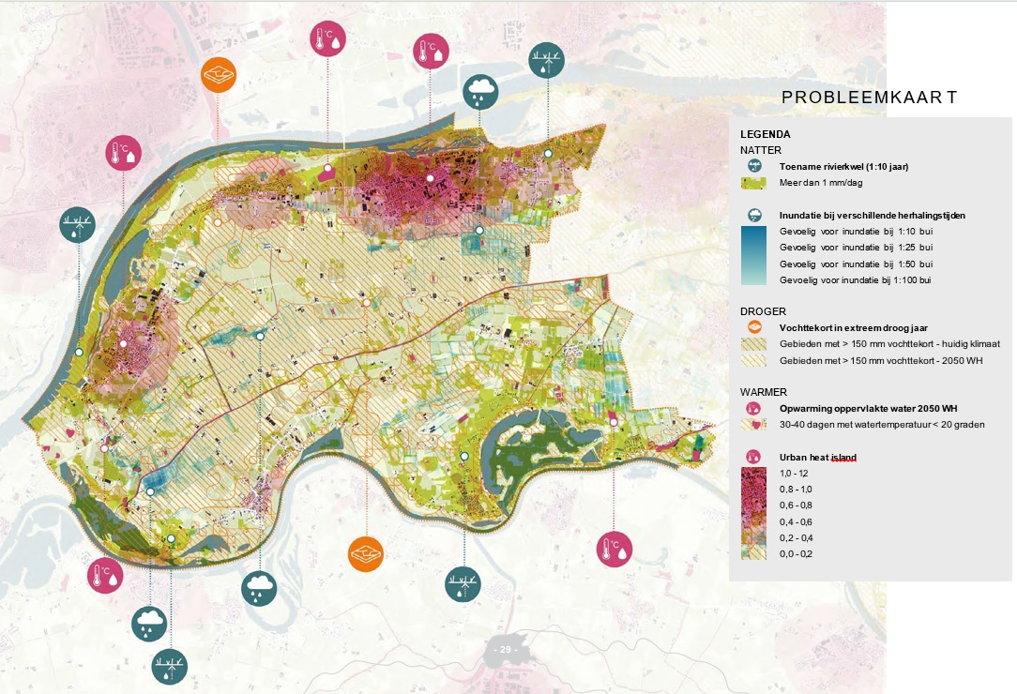Click the rain cloud icon below the bottom-left pink icon
The image size is (1017, 694).
tap(149, 624)
